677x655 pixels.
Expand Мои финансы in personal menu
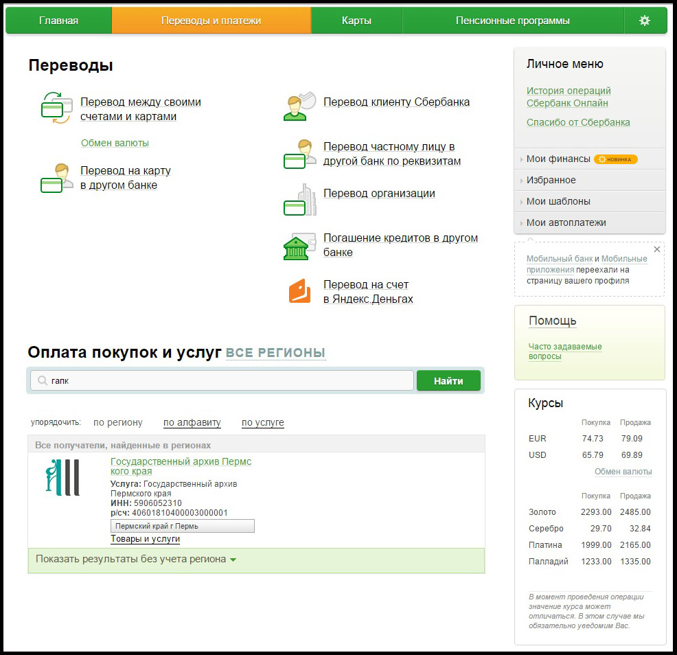(558, 159)
